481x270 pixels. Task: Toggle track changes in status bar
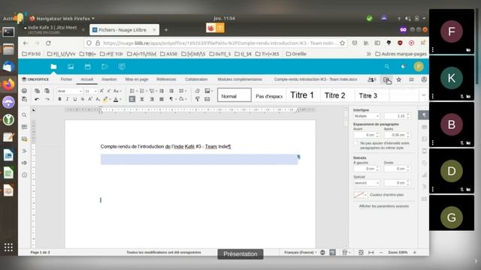click(x=346, y=253)
